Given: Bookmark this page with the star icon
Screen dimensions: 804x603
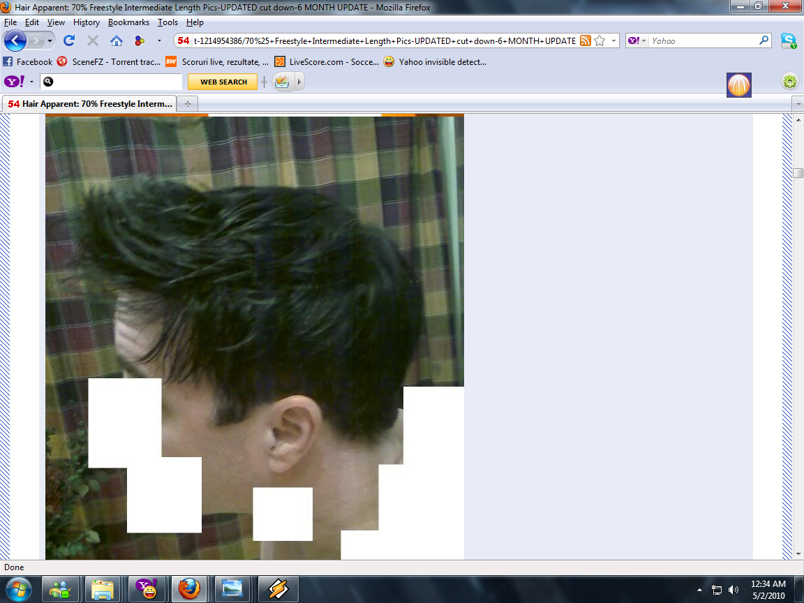Looking at the screenshot, I should click(x=600, y=40).
